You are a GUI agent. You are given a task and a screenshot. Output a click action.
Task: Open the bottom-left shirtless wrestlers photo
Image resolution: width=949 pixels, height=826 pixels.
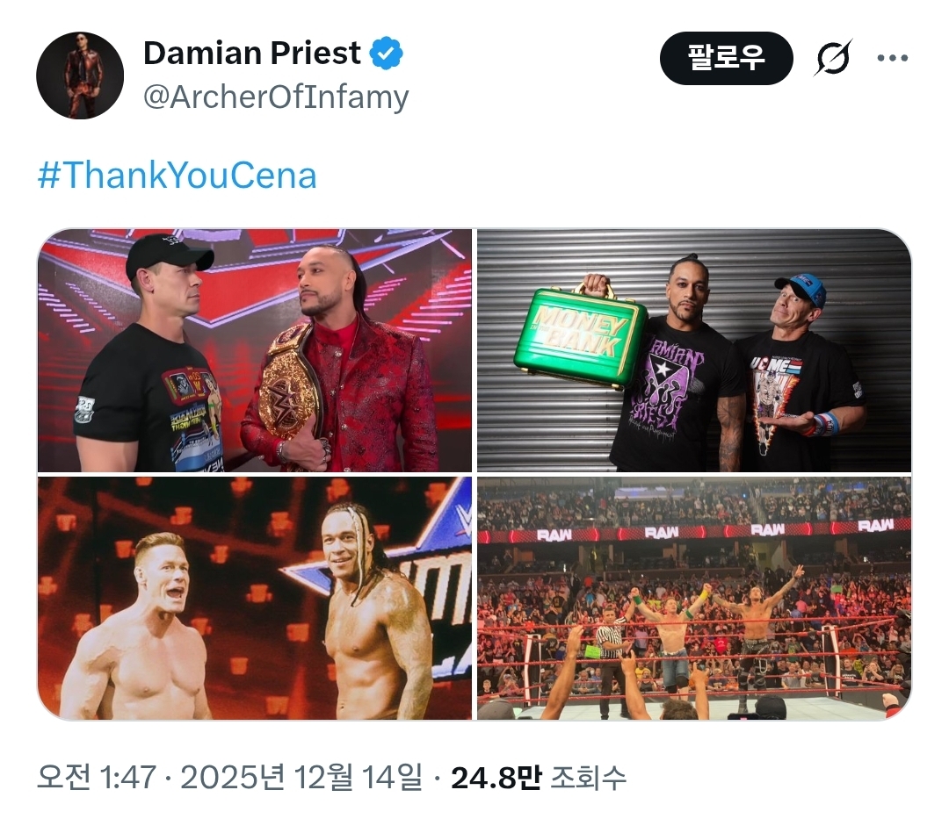(255, 598)
